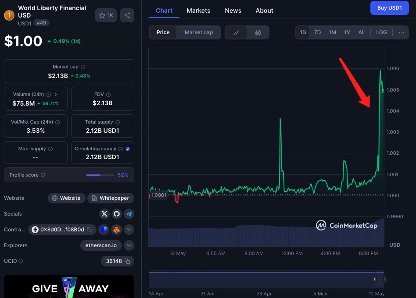
Task: Copy the contract address 0x8d0D...f08B0d
Action: pos(89,230)
